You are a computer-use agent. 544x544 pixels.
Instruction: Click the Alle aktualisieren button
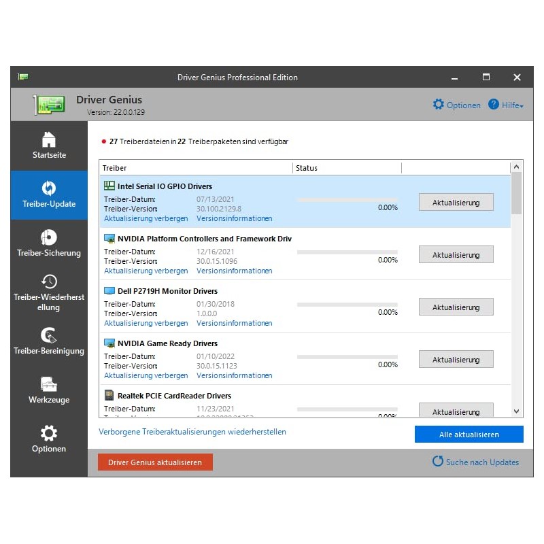469,435
